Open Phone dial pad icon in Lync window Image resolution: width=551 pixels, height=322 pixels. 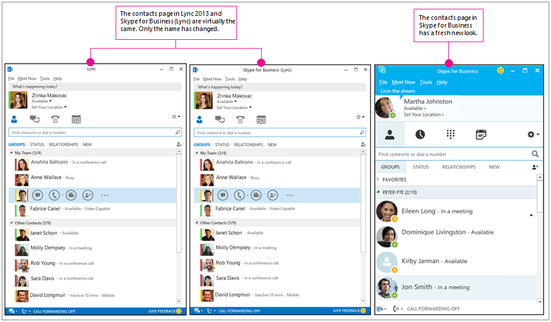[x=55, y=119]
